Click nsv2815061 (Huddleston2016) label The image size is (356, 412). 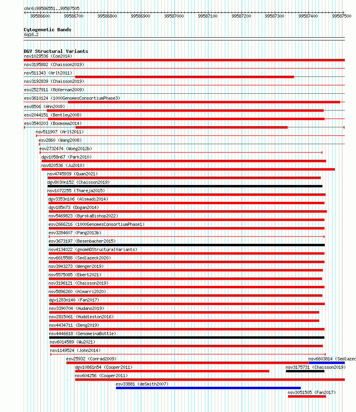pyautogui.click(x=81, y=317)
